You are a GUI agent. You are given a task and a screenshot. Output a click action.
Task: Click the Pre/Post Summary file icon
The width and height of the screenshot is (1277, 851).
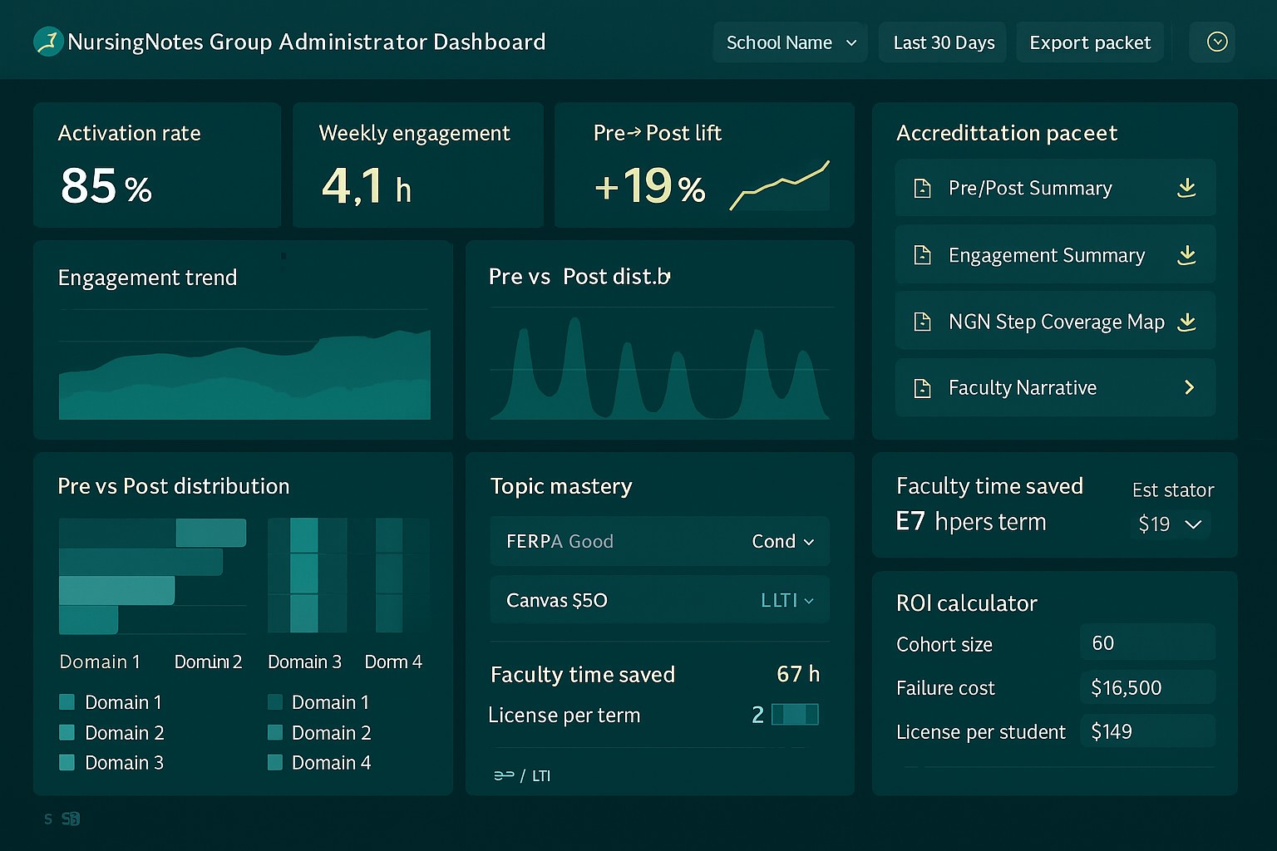pos(922,188)
